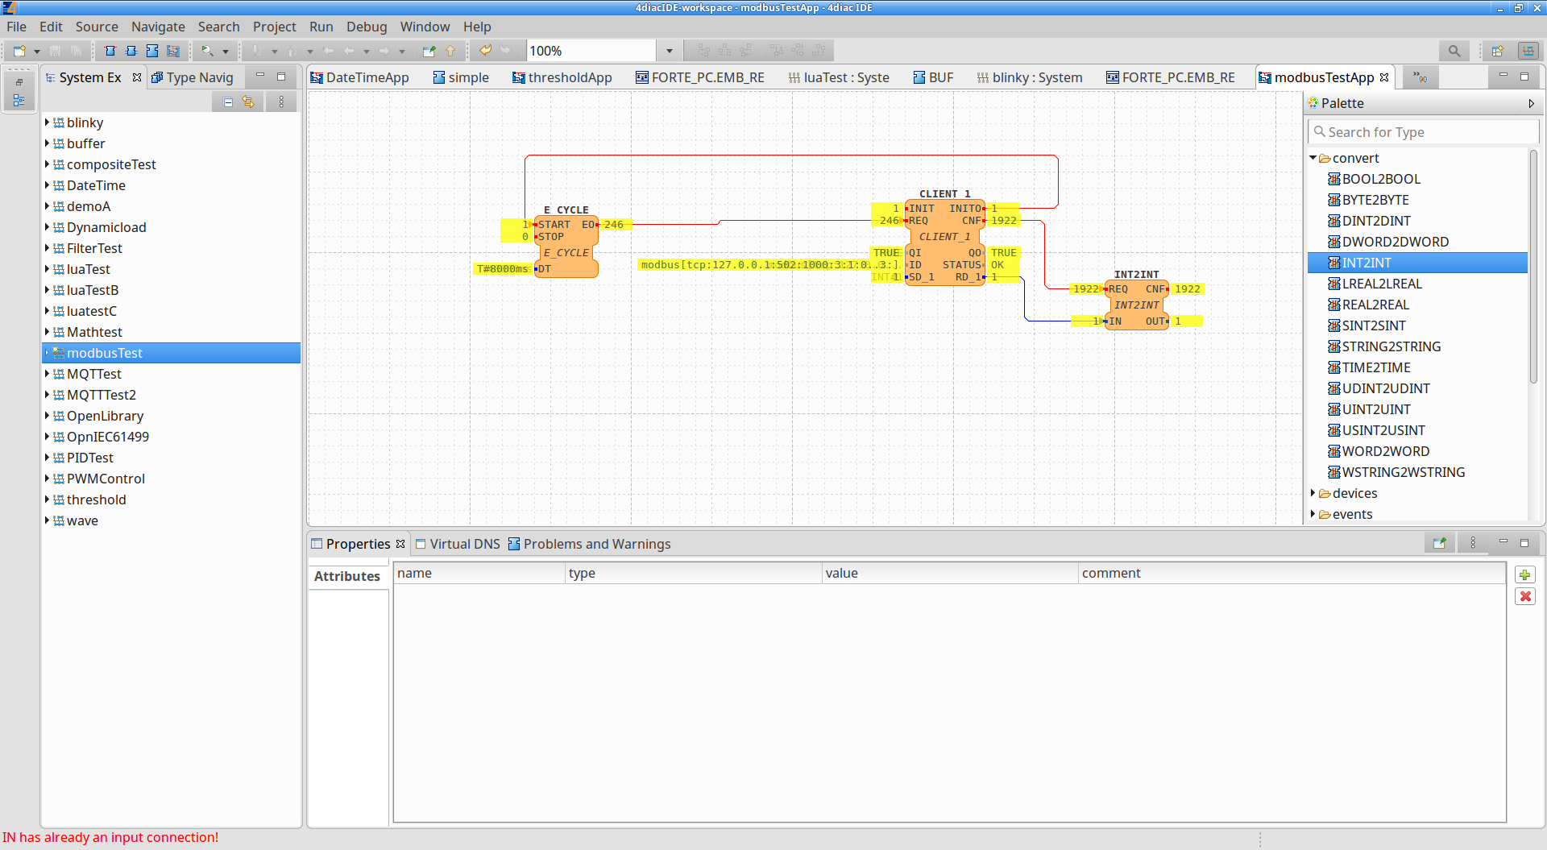Click the Open Perspective icon
The width and height of the screenshot is (1547, 850).
(1498, 51)
